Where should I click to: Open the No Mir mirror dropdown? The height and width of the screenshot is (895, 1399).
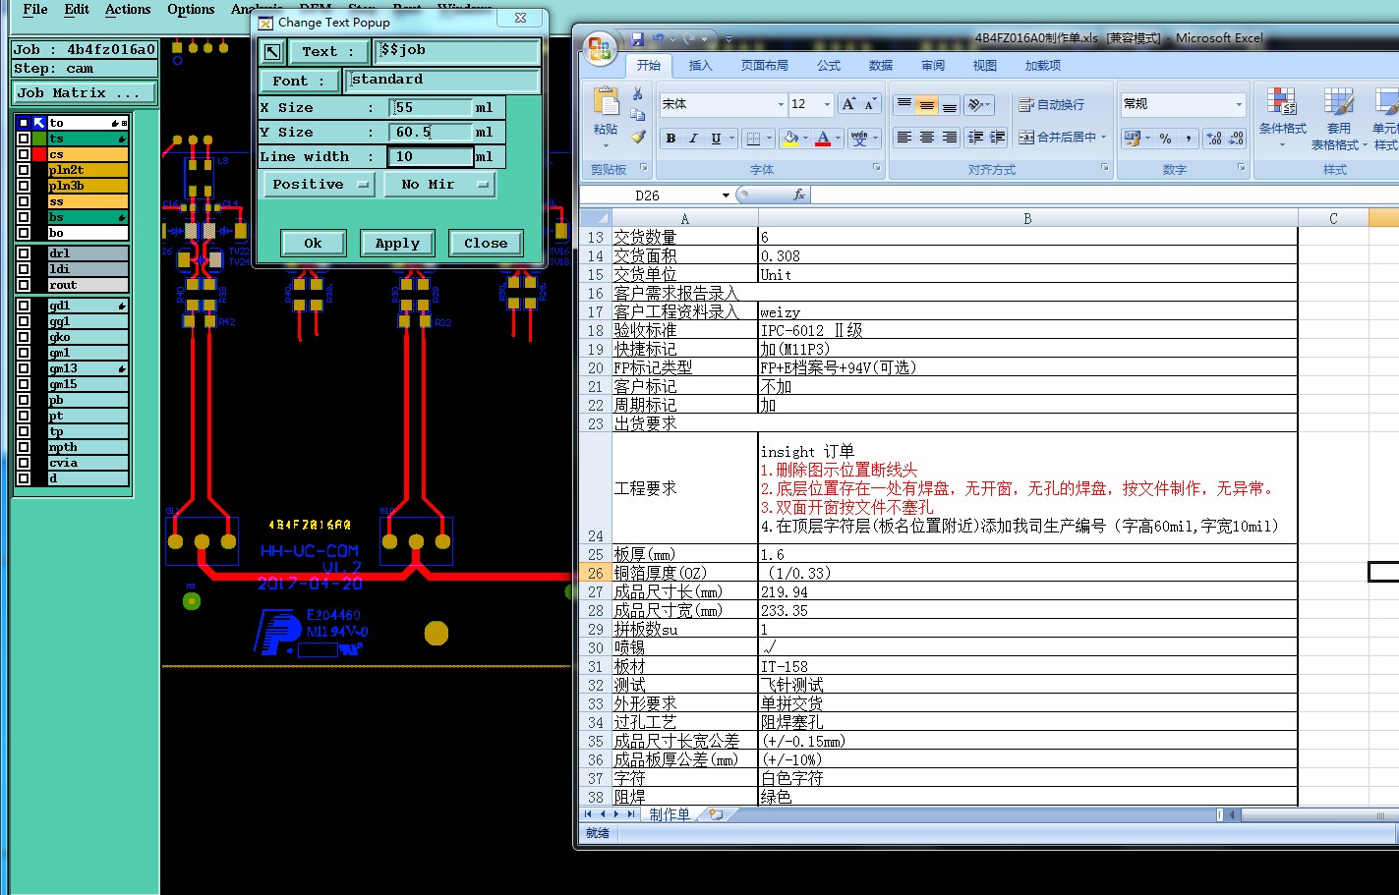click(439, 185)
